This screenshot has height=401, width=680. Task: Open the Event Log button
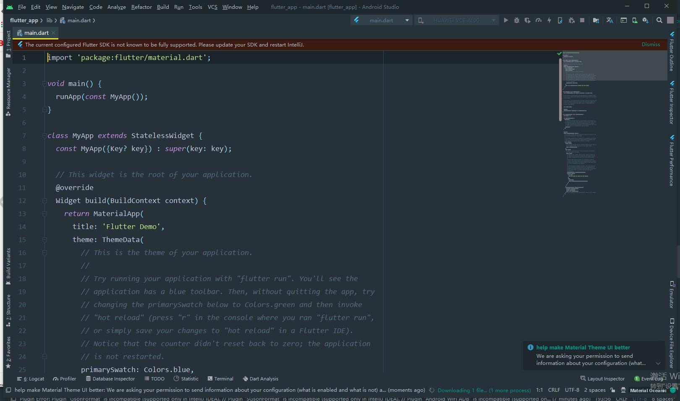649,378
